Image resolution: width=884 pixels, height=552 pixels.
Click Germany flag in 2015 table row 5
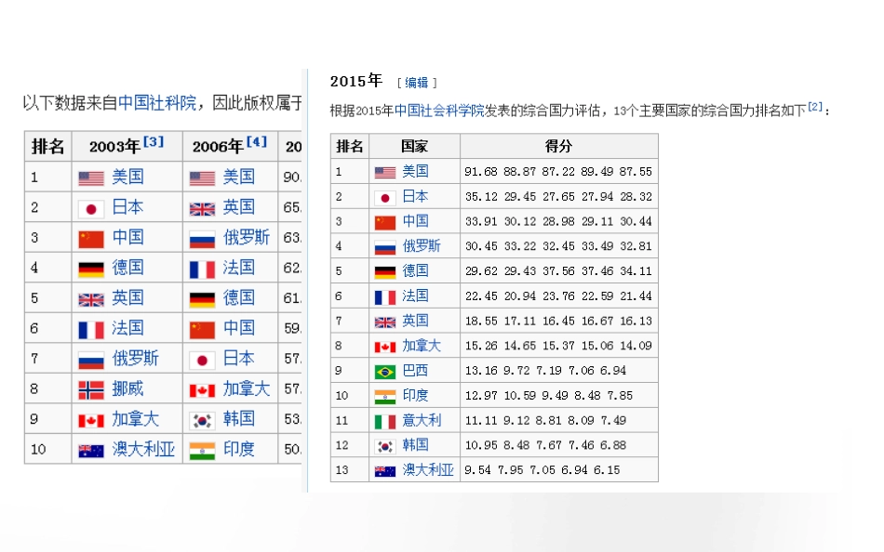point(385,272)
